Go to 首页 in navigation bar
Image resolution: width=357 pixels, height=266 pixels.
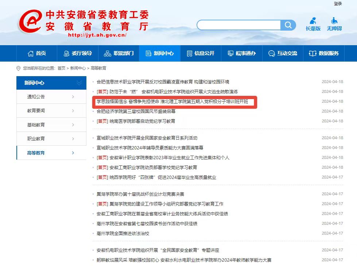[x=37, y=53]
